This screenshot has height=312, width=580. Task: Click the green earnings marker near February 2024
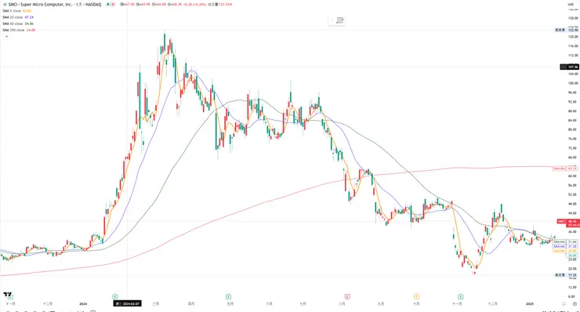(115, 296)
